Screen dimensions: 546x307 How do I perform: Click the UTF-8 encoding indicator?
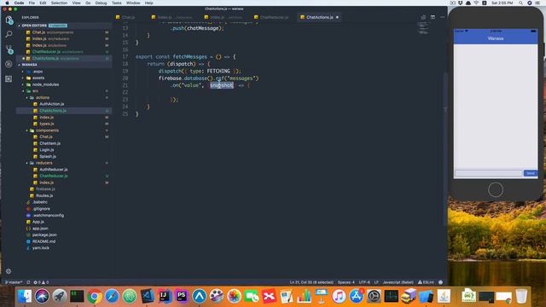364,282
